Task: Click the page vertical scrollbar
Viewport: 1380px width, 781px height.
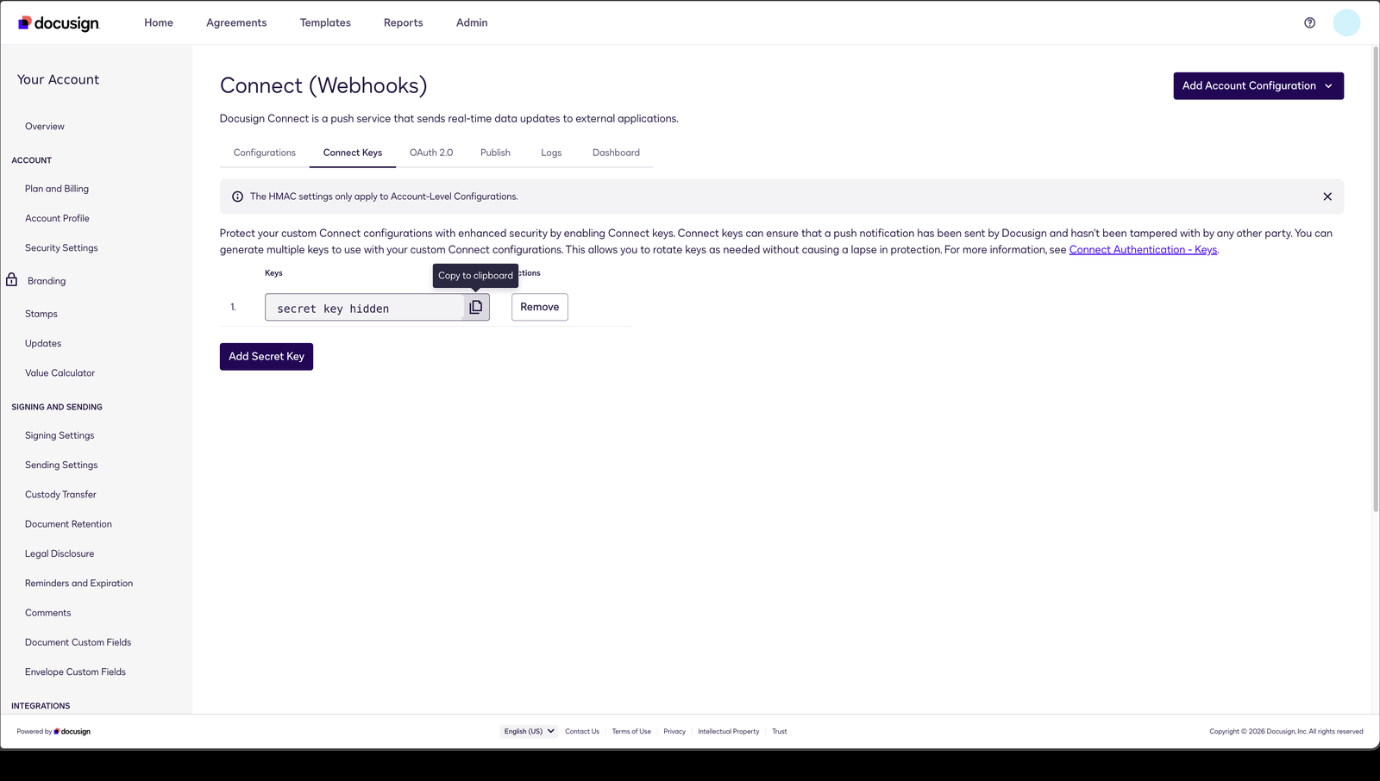Action: pos(1375,279)
